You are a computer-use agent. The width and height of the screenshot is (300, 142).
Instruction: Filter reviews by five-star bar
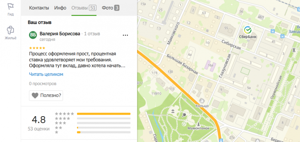tap(104, 114)
